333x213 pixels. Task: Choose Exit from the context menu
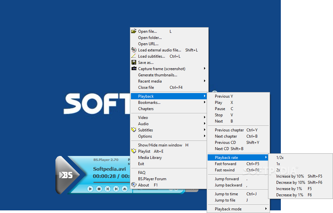[x=169, y=164]
